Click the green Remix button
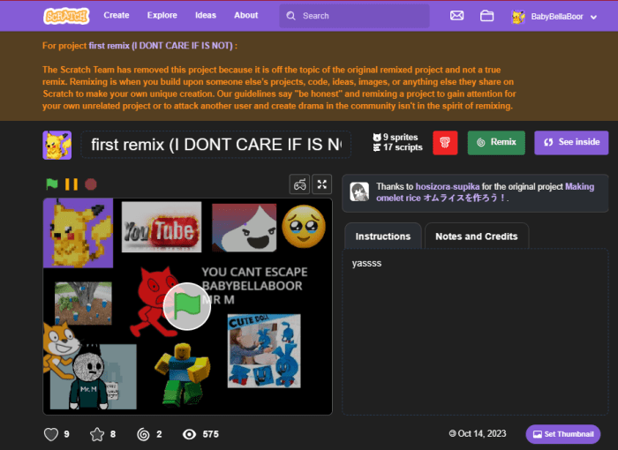This screenshot has width=618, height=450. pos(496,143)
